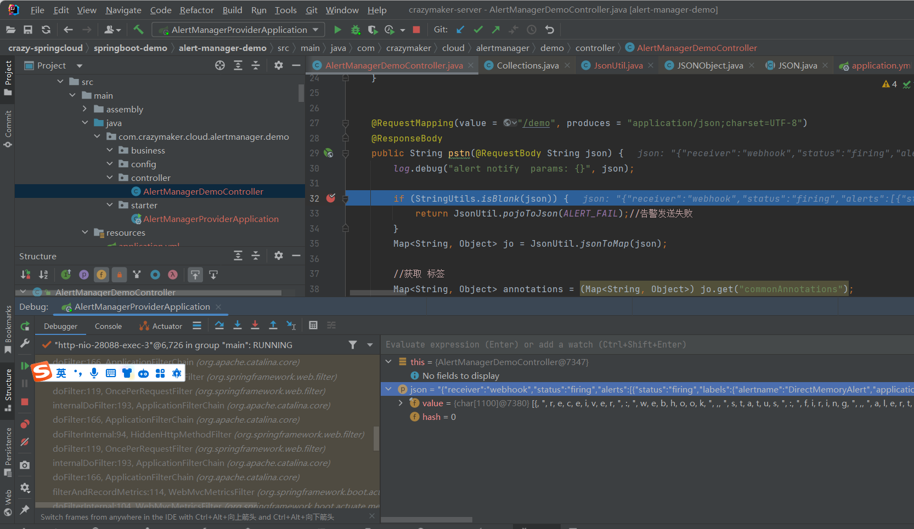This screenshot has width=914, height=529.
Task: Collapse the controller package
Action: coord(110,178)
